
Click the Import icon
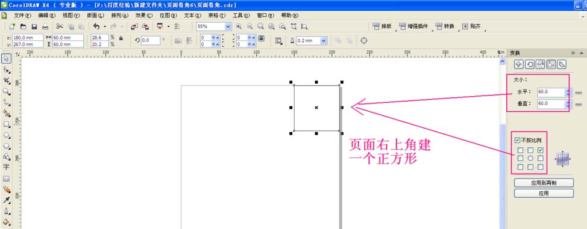coord(134,26)
